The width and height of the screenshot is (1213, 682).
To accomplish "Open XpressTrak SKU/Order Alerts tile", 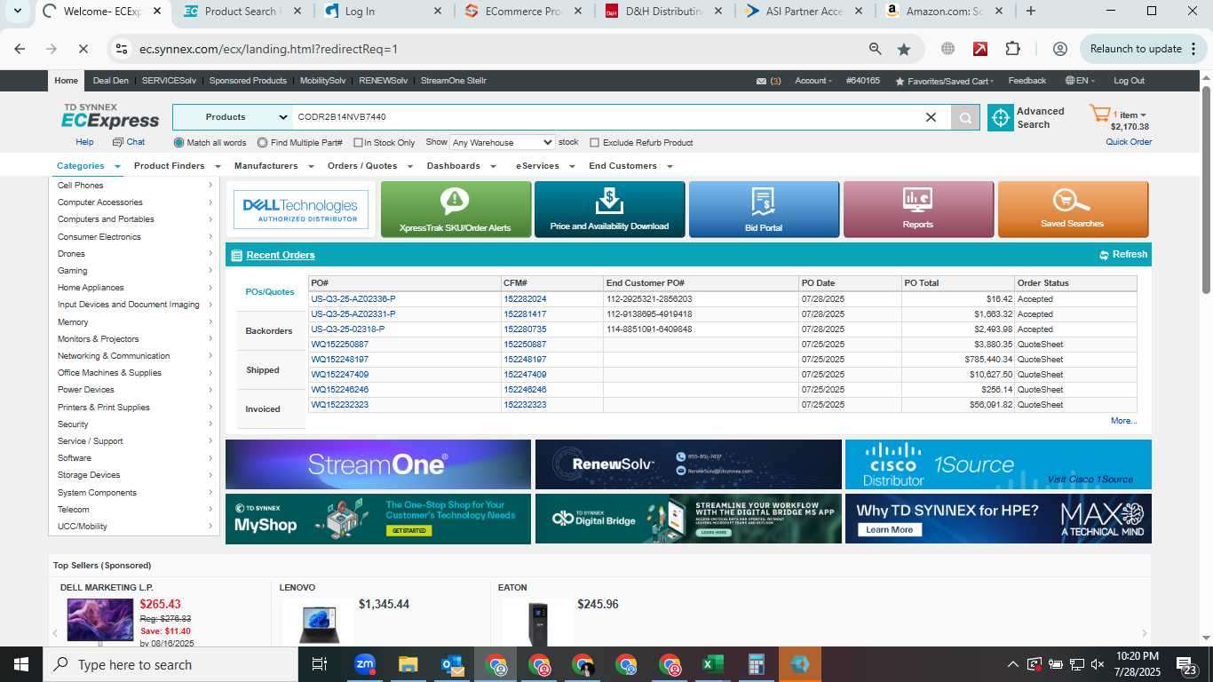I will pyautogui.click(x=456, y=210).
